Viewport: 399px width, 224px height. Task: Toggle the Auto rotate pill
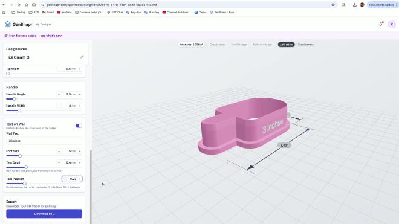[x=286, y=45]
